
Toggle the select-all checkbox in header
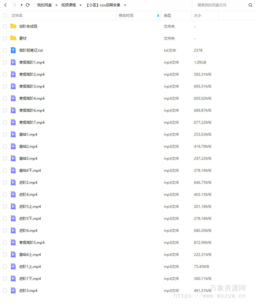(5, 15)
